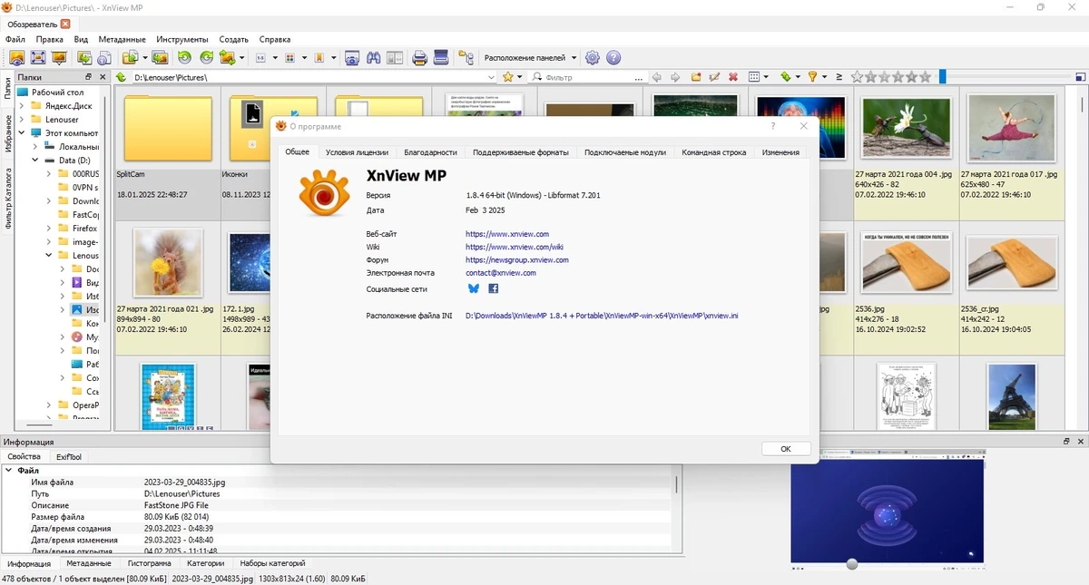
Task: Click the screen capture camera icon
Action: tap(352, 58)
